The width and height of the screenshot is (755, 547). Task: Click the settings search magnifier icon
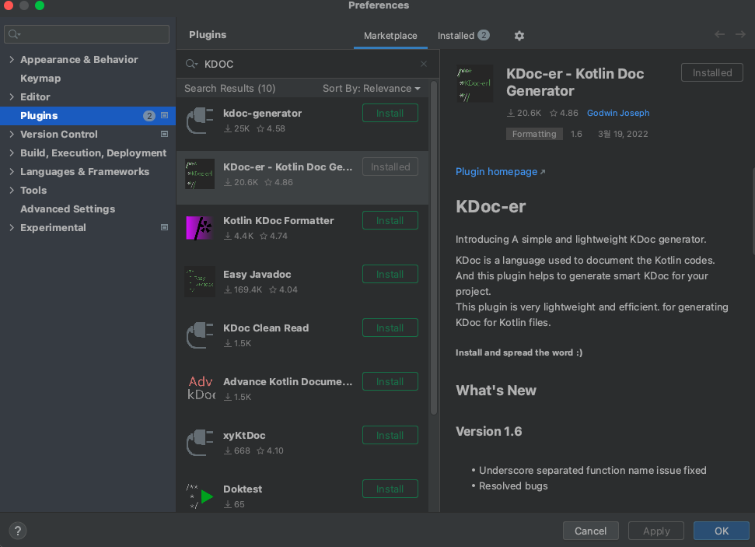(15, 34)
